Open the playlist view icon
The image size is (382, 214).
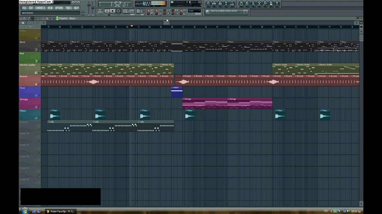(x=208, y=4)
